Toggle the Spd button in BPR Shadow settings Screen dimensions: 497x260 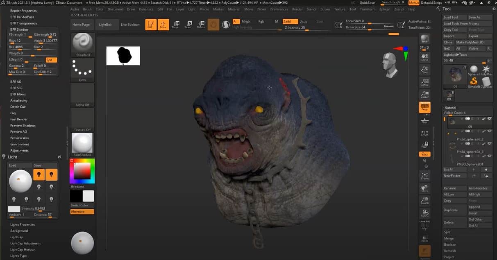51,60
